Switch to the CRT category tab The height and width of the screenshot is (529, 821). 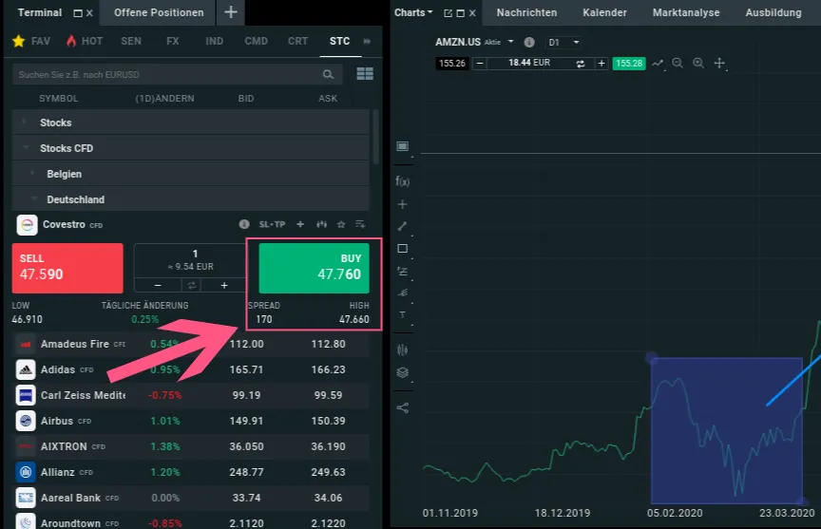(298, 41)
